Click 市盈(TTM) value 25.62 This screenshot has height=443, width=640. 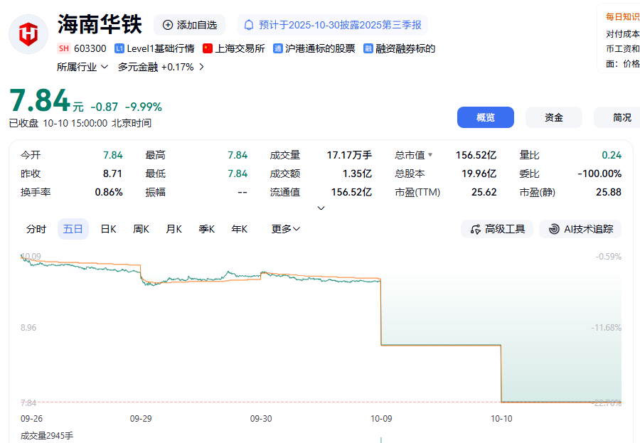click(x=484, y=192)
